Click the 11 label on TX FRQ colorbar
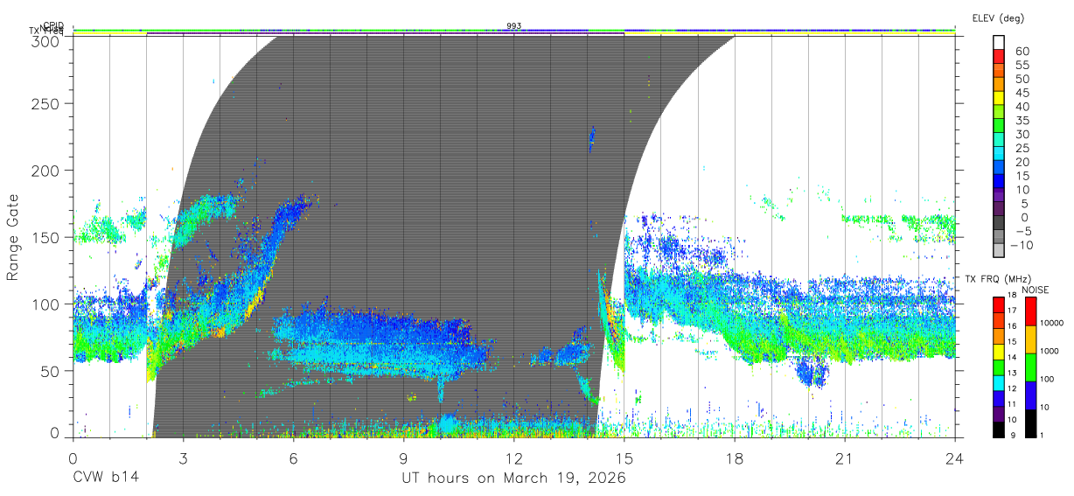The width and height of the screenshot is (1074, 496). click(1013, 404)
